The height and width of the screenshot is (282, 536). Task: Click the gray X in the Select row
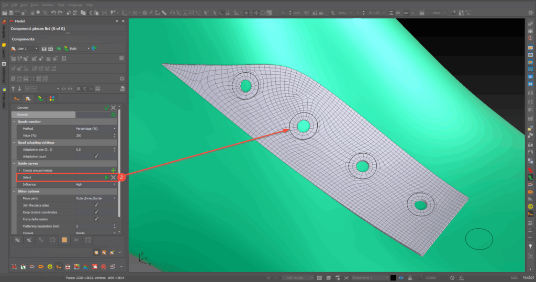point(113,177)
